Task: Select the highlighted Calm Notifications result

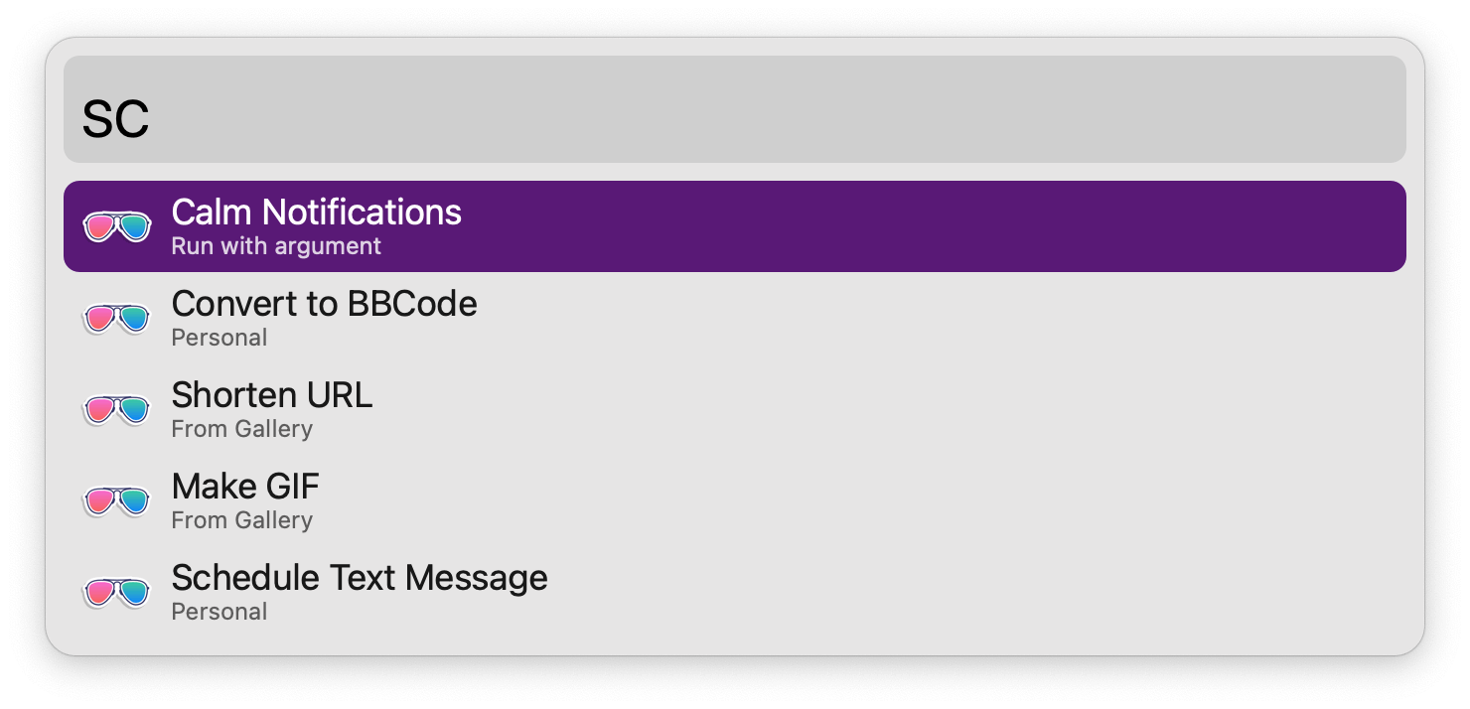Action: [735, 226]
